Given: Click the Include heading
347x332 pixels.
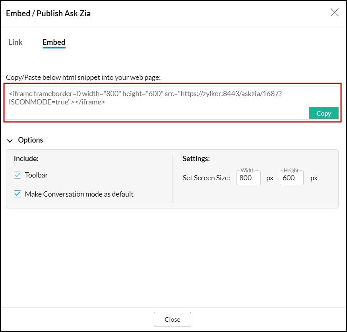Looking at the screenshot, I should point(26,159).
